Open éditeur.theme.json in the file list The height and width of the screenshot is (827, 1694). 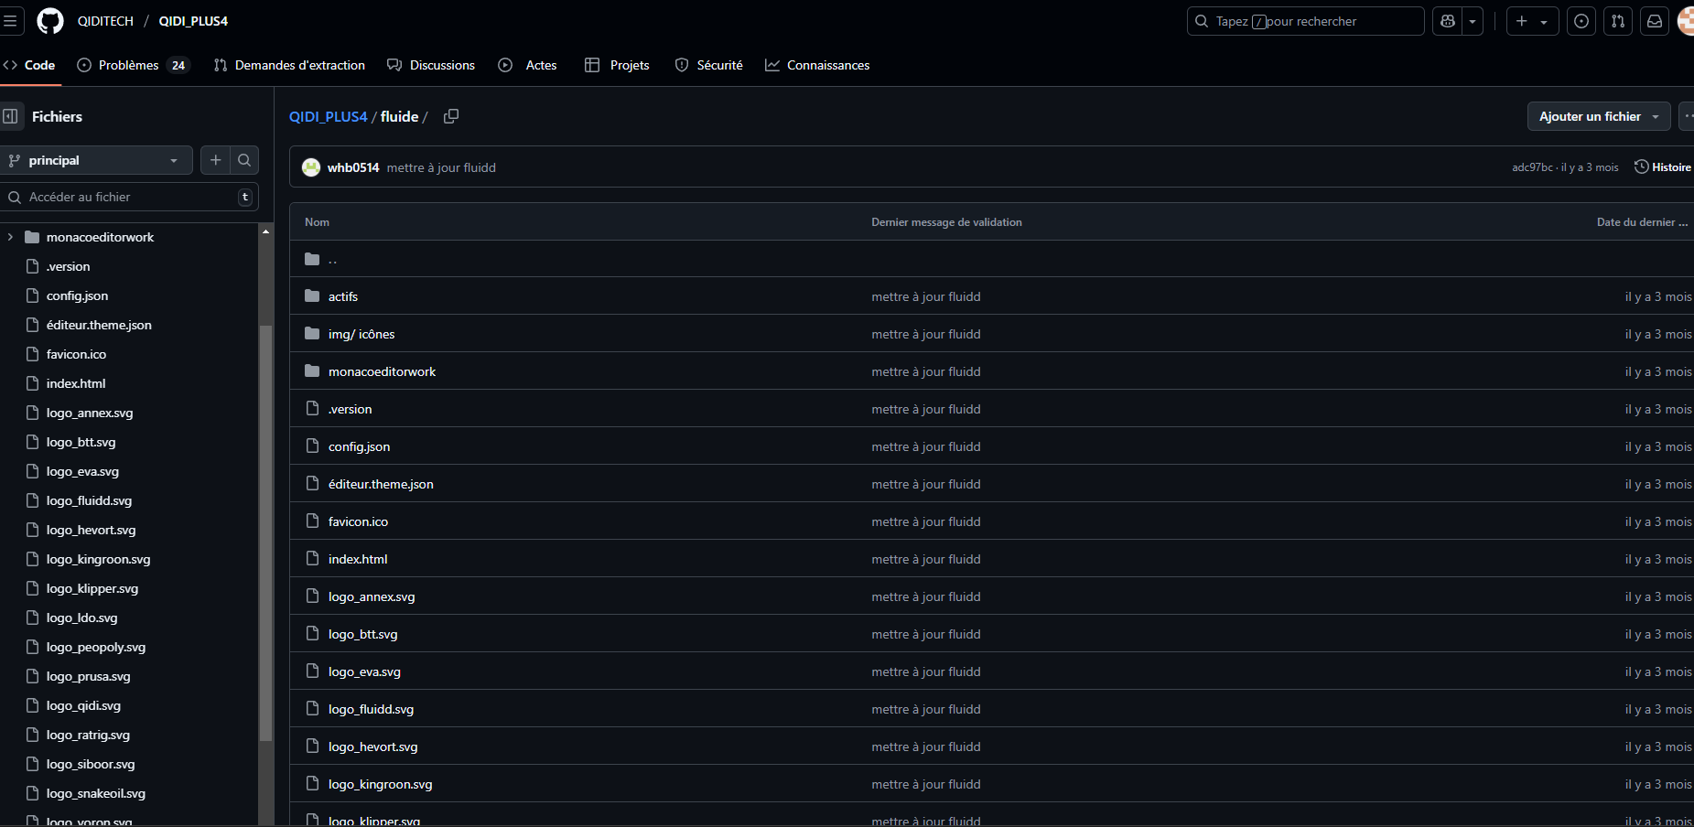[x=381, y=484]
